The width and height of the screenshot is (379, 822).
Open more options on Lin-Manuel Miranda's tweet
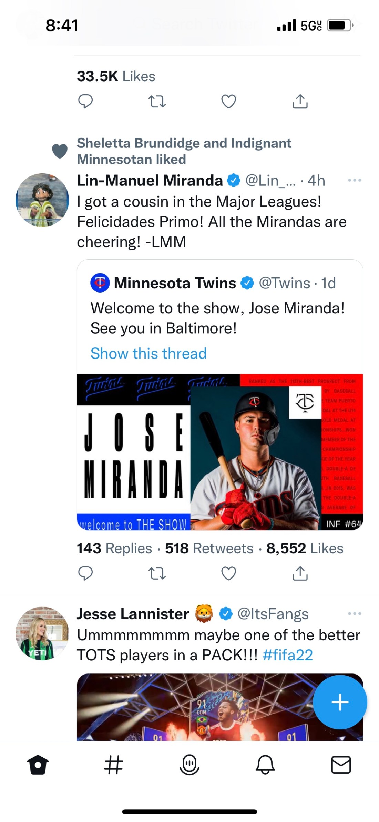click(x=355, y=180)
